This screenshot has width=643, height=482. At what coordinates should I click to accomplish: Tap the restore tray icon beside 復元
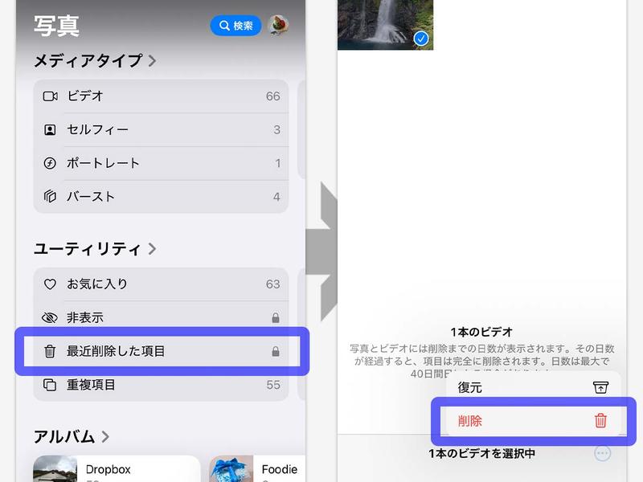tap(600, 387)
